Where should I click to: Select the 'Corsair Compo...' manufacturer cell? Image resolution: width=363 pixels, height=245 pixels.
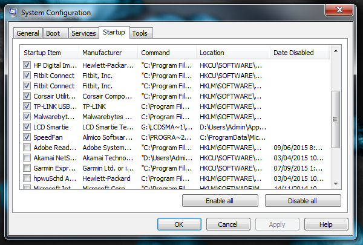coord(107,96)
